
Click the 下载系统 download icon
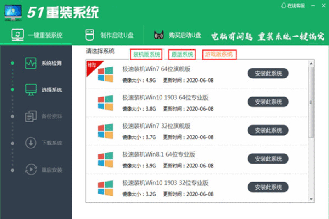click(31, 143)
